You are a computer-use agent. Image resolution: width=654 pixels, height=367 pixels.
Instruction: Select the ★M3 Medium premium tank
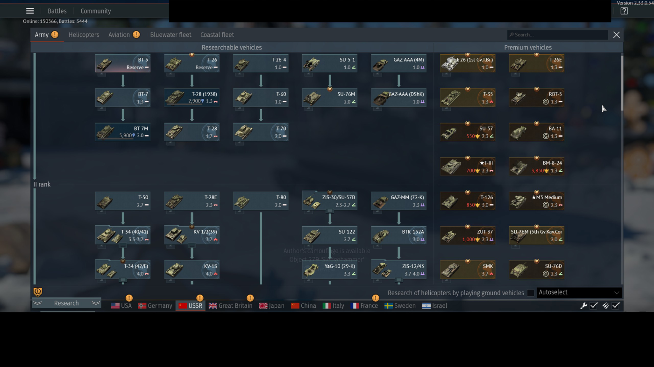coord(537,201)
